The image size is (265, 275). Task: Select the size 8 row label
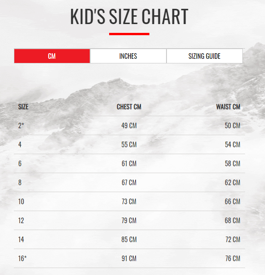(20, 182)
